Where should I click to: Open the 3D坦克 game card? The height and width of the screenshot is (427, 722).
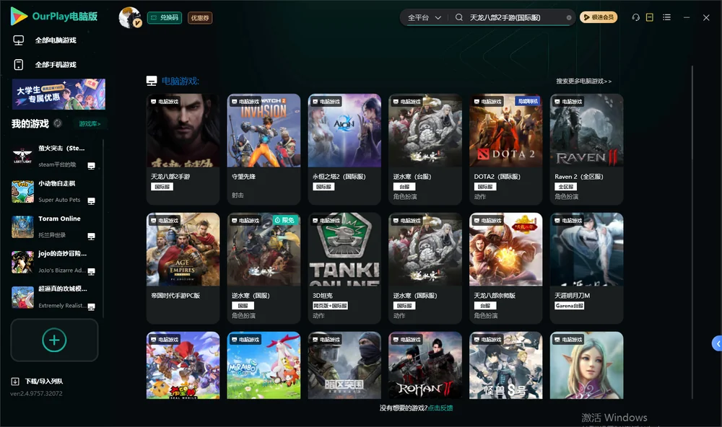pyautogui.click(x=344, y=268)
